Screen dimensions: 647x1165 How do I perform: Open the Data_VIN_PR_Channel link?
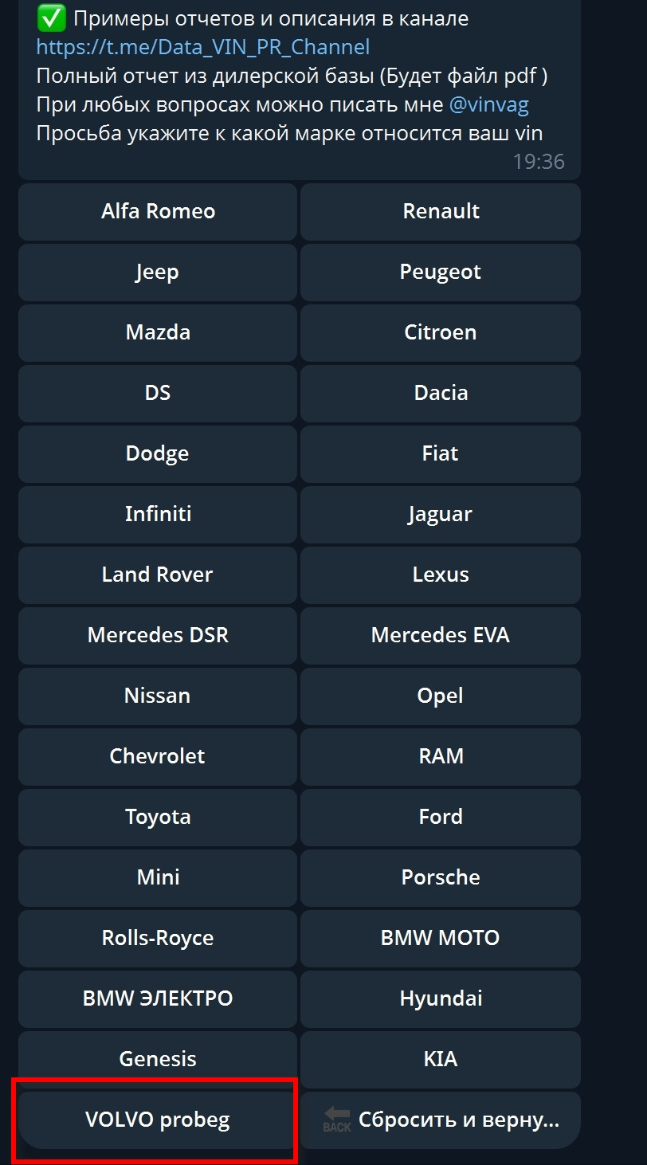point(202,47)
